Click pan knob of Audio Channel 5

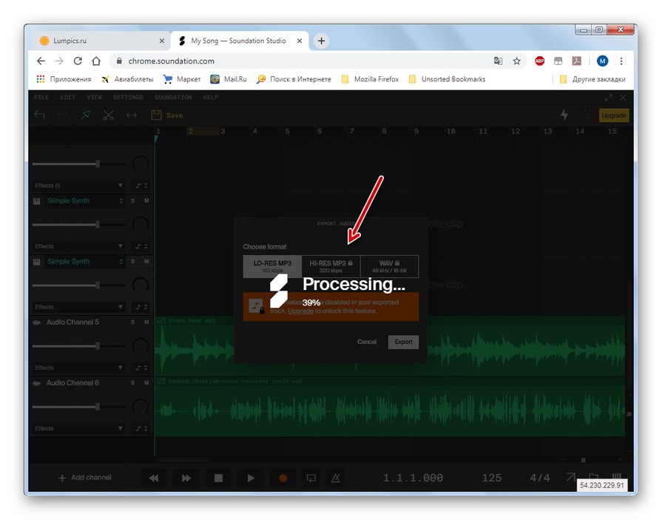pyautogui.click(x=141, y=346)
